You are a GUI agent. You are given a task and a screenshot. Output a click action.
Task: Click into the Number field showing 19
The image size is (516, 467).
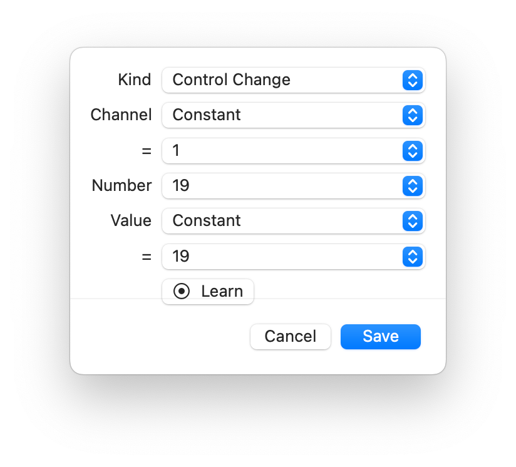[282, 186]
